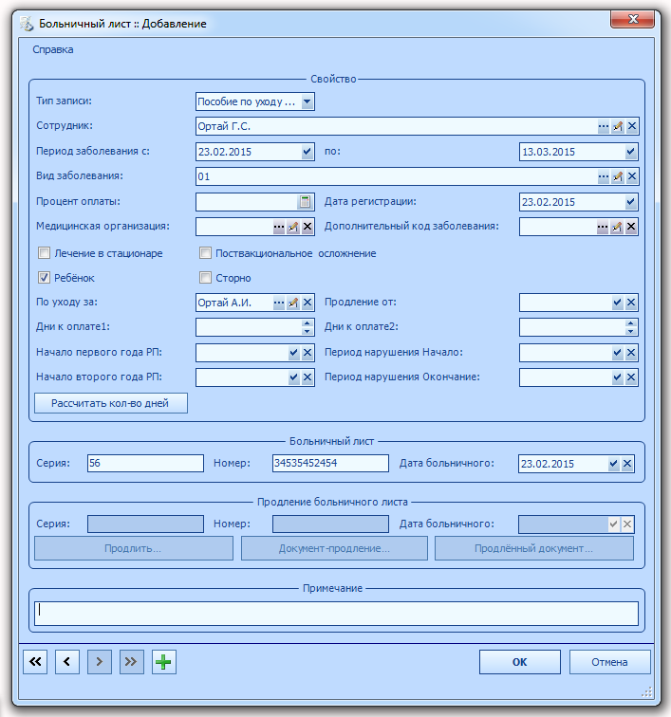Click the Рассчитать кол-во дней button
Screen dimensions: 671x717
coord(111,403)
